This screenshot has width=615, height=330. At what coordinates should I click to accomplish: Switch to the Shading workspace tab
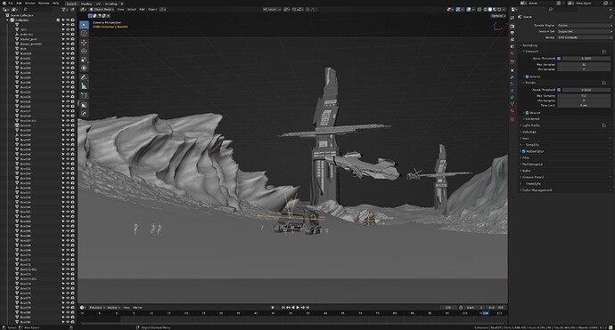(86, 4)
